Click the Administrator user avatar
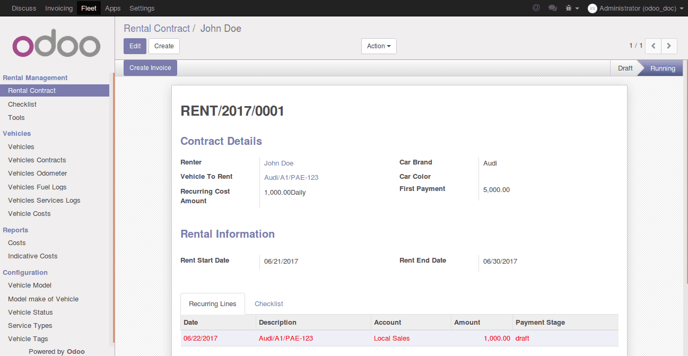The height and width of the screenshot is (356, 688). pos(593,8)
